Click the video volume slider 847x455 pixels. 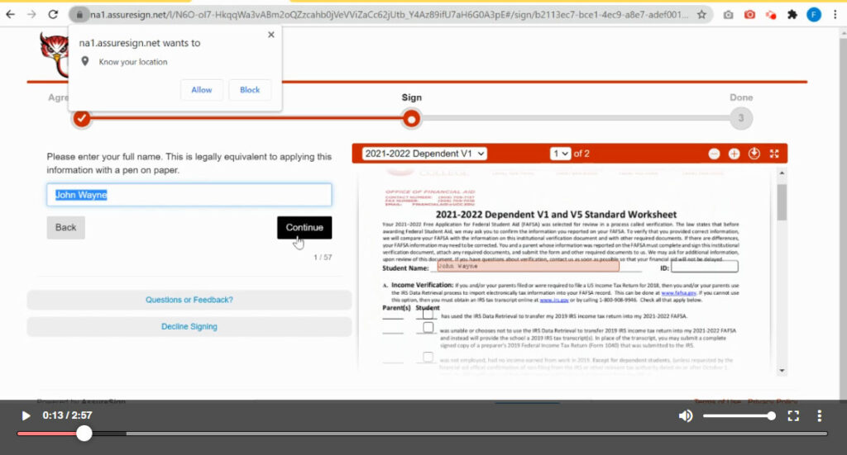point(739,415)
